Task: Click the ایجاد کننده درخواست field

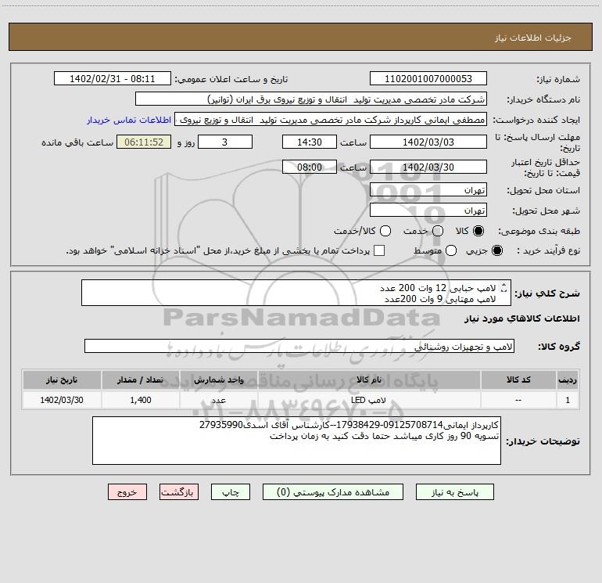Action: (x=331, y=120)
